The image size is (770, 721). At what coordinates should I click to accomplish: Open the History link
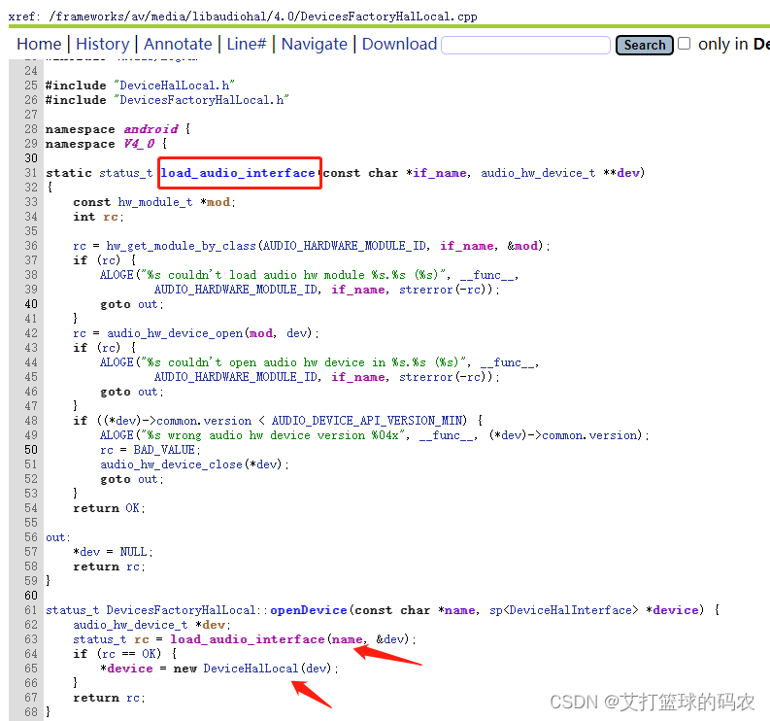click(102, 45)
